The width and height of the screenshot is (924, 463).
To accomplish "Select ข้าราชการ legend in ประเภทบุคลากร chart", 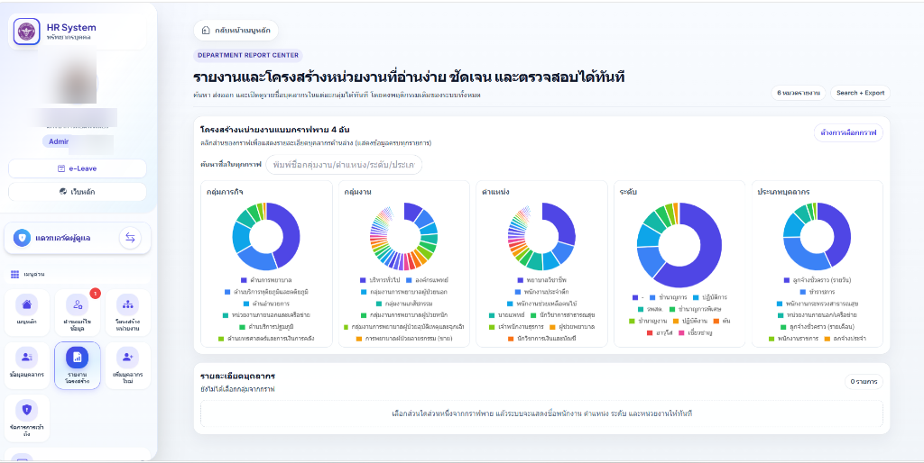I will pyautogui.click(x=818, y=292).
